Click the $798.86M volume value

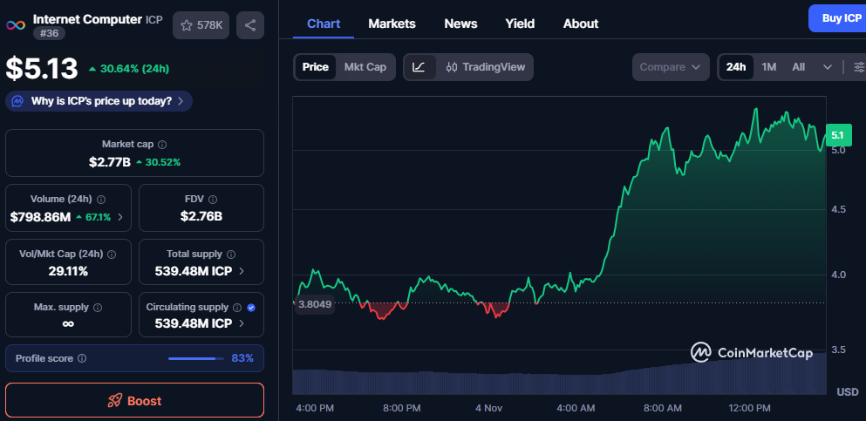[x=40, y=217]
